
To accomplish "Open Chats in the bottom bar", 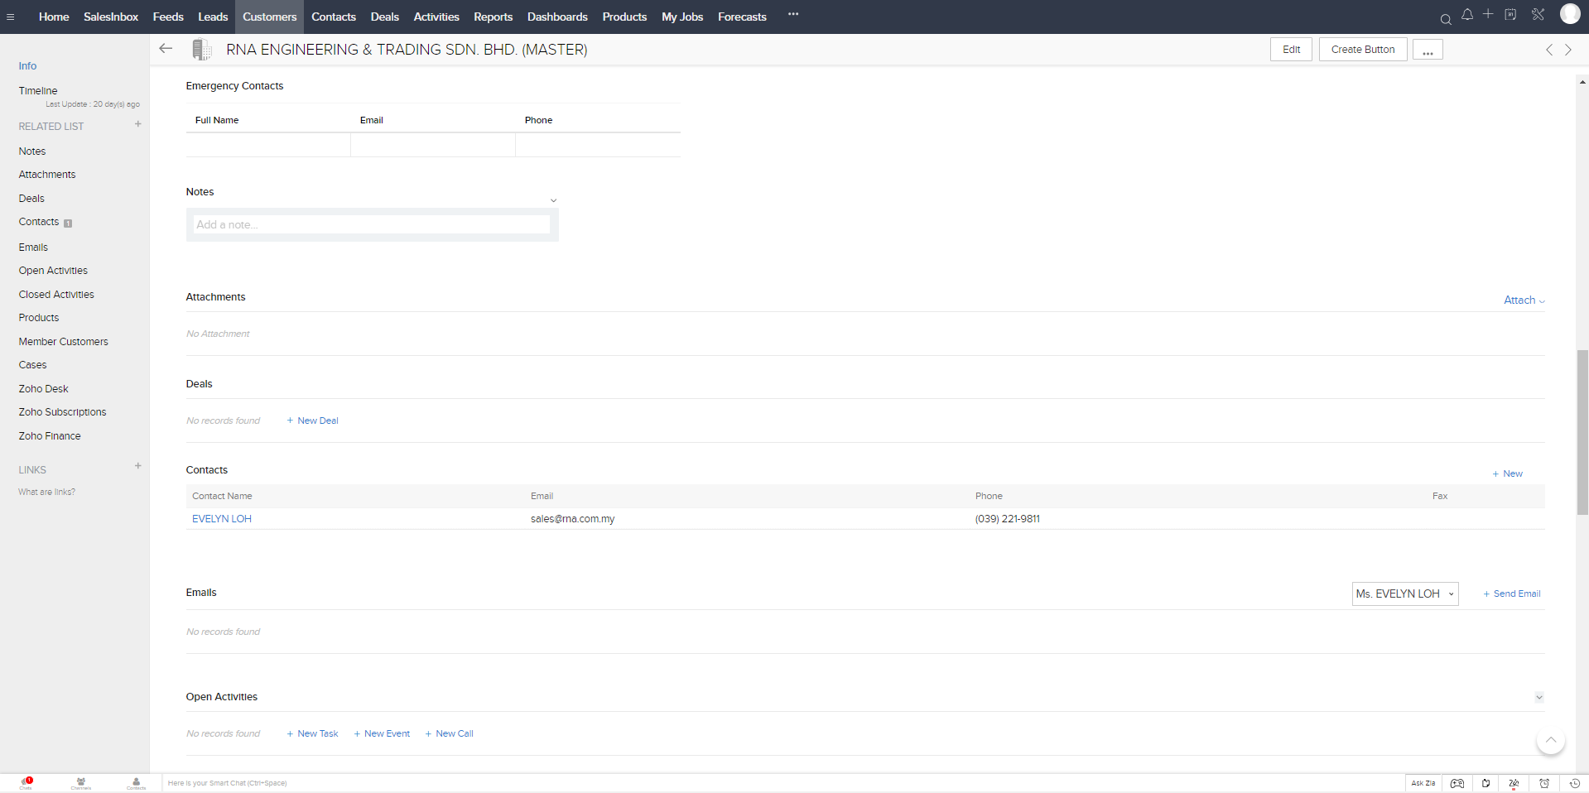I will pos(26,782).
